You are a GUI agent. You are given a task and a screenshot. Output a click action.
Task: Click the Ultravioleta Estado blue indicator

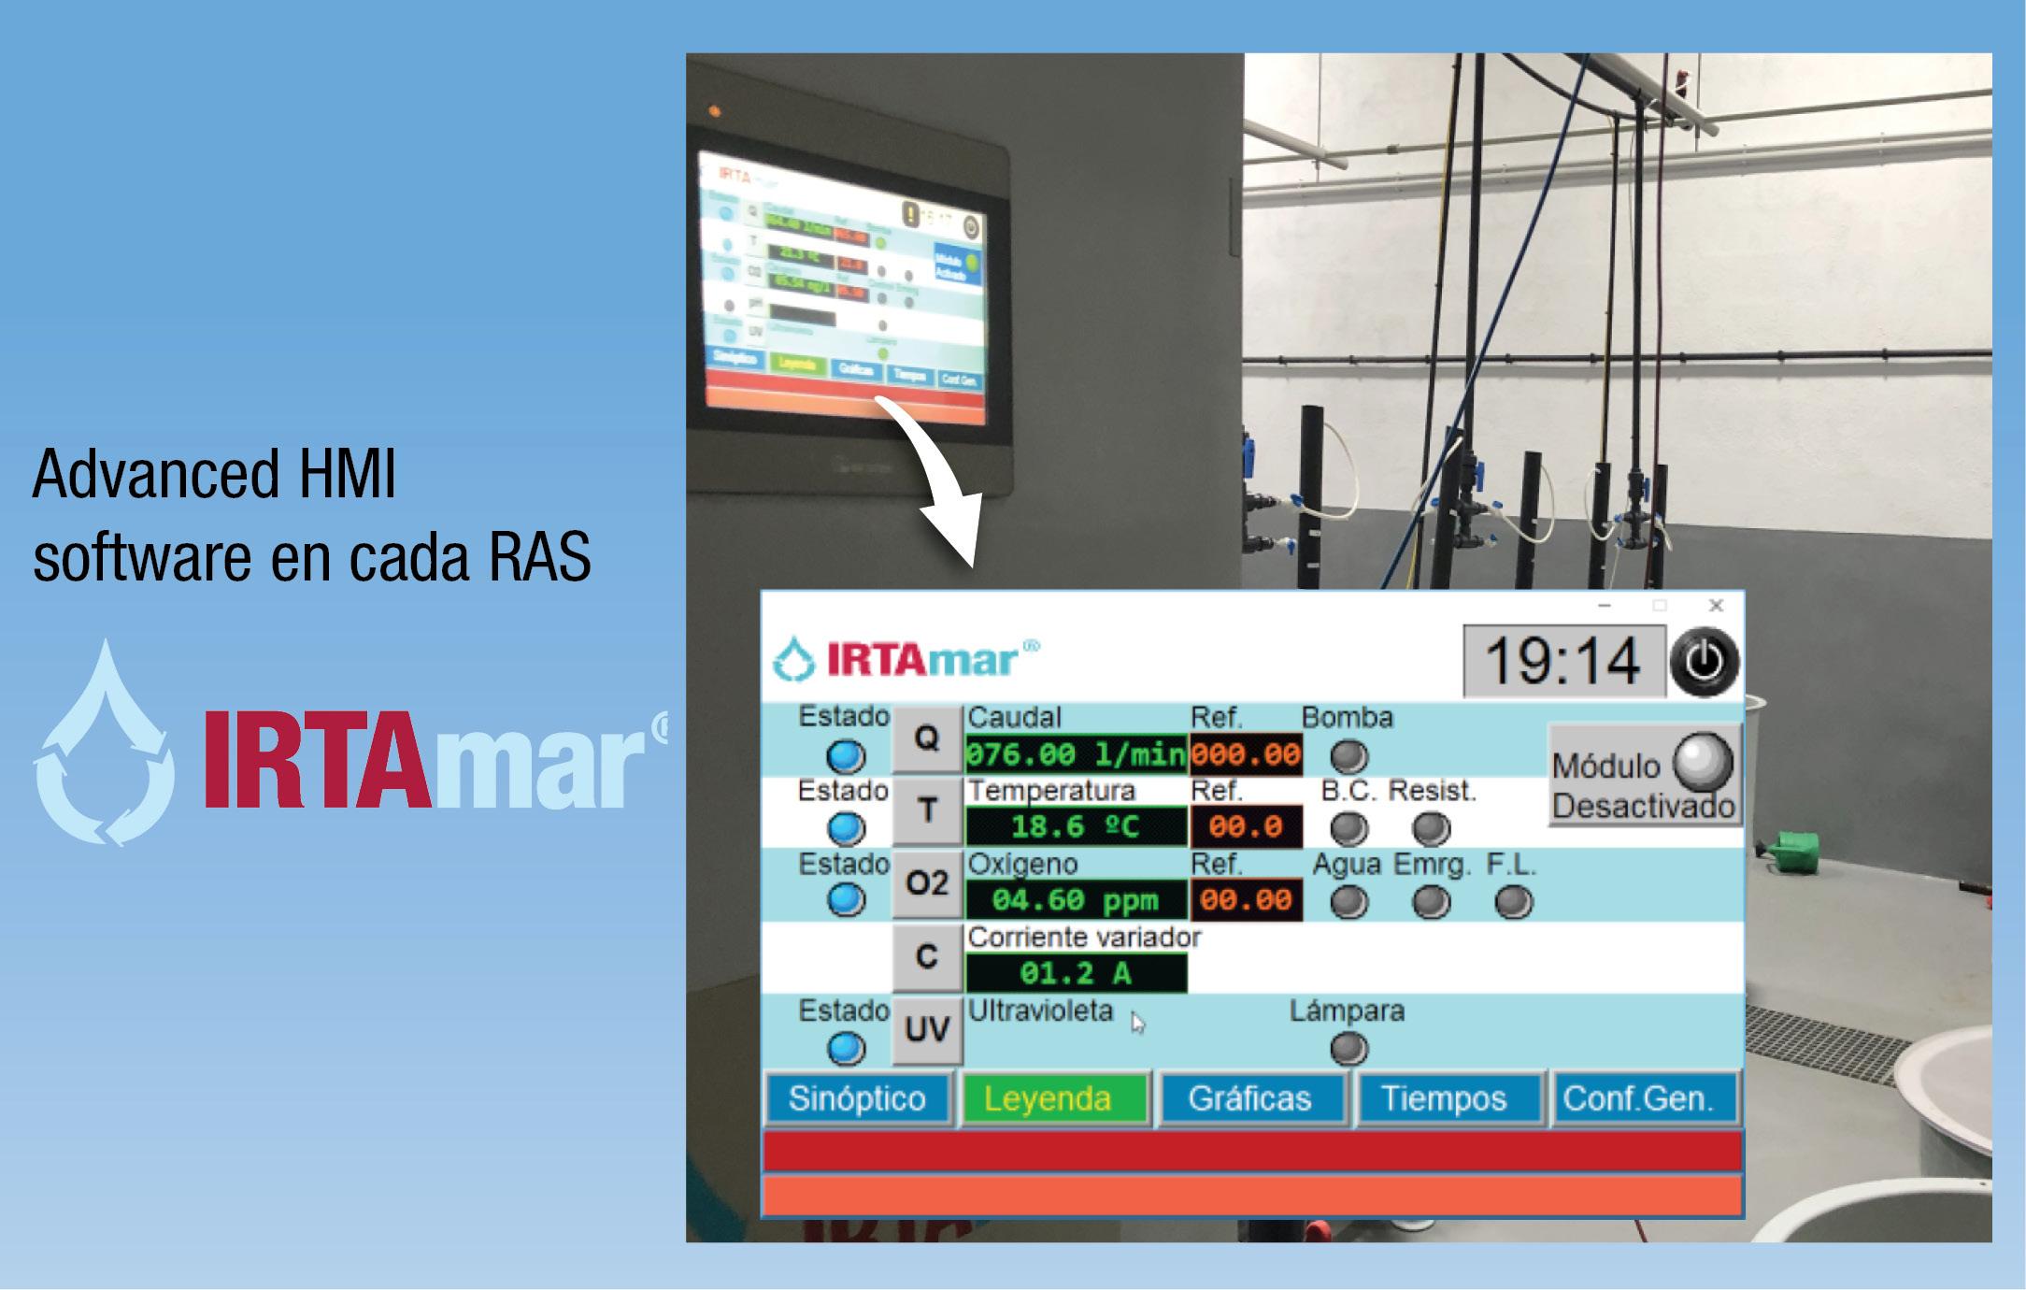[x=847, y=1048]
